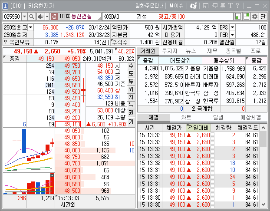
Task: Open N이슈 in title bar
Action: point(176,6)
